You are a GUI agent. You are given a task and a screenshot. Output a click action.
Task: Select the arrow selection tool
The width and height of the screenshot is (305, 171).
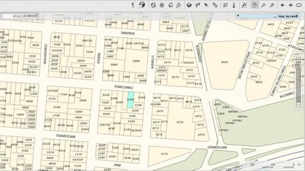[225, 5]
